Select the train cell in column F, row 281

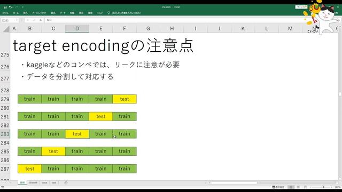(x=125, y=116)
